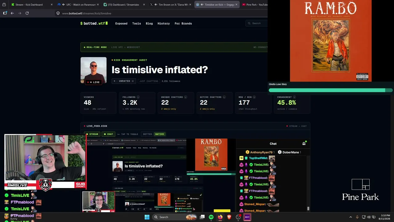Toggle the Chat feed button

click(x=108, y=134)
